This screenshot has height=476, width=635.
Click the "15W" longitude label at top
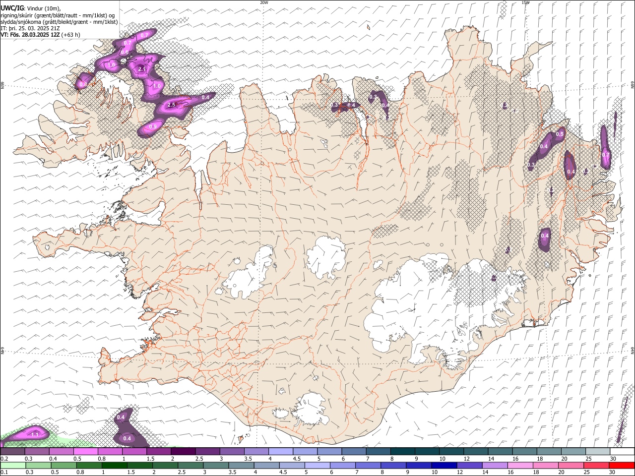point(525,2)
